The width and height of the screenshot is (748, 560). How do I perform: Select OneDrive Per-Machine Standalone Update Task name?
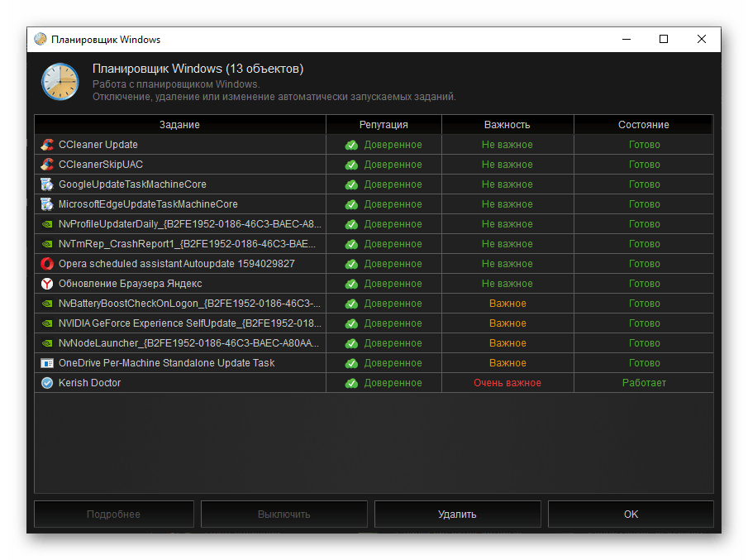(166, 363)
